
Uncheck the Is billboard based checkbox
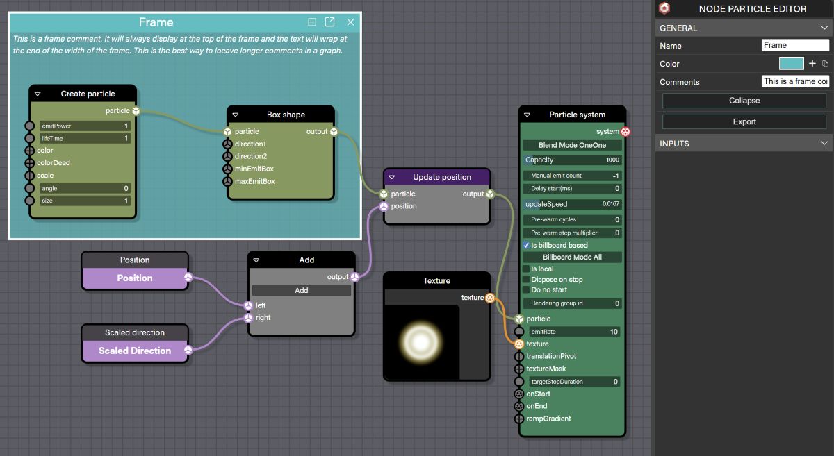tap(526, 246)
